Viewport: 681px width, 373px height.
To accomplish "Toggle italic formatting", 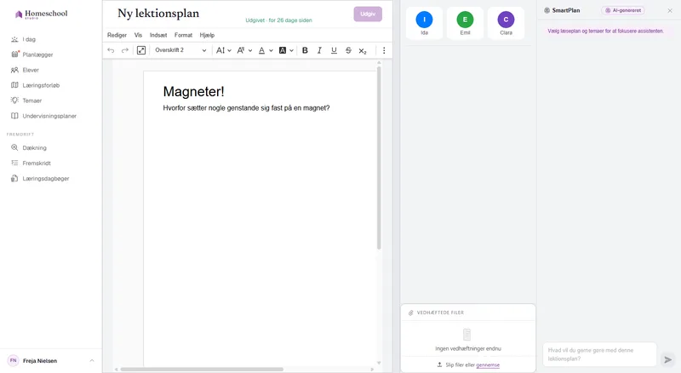I will (319, 50).
